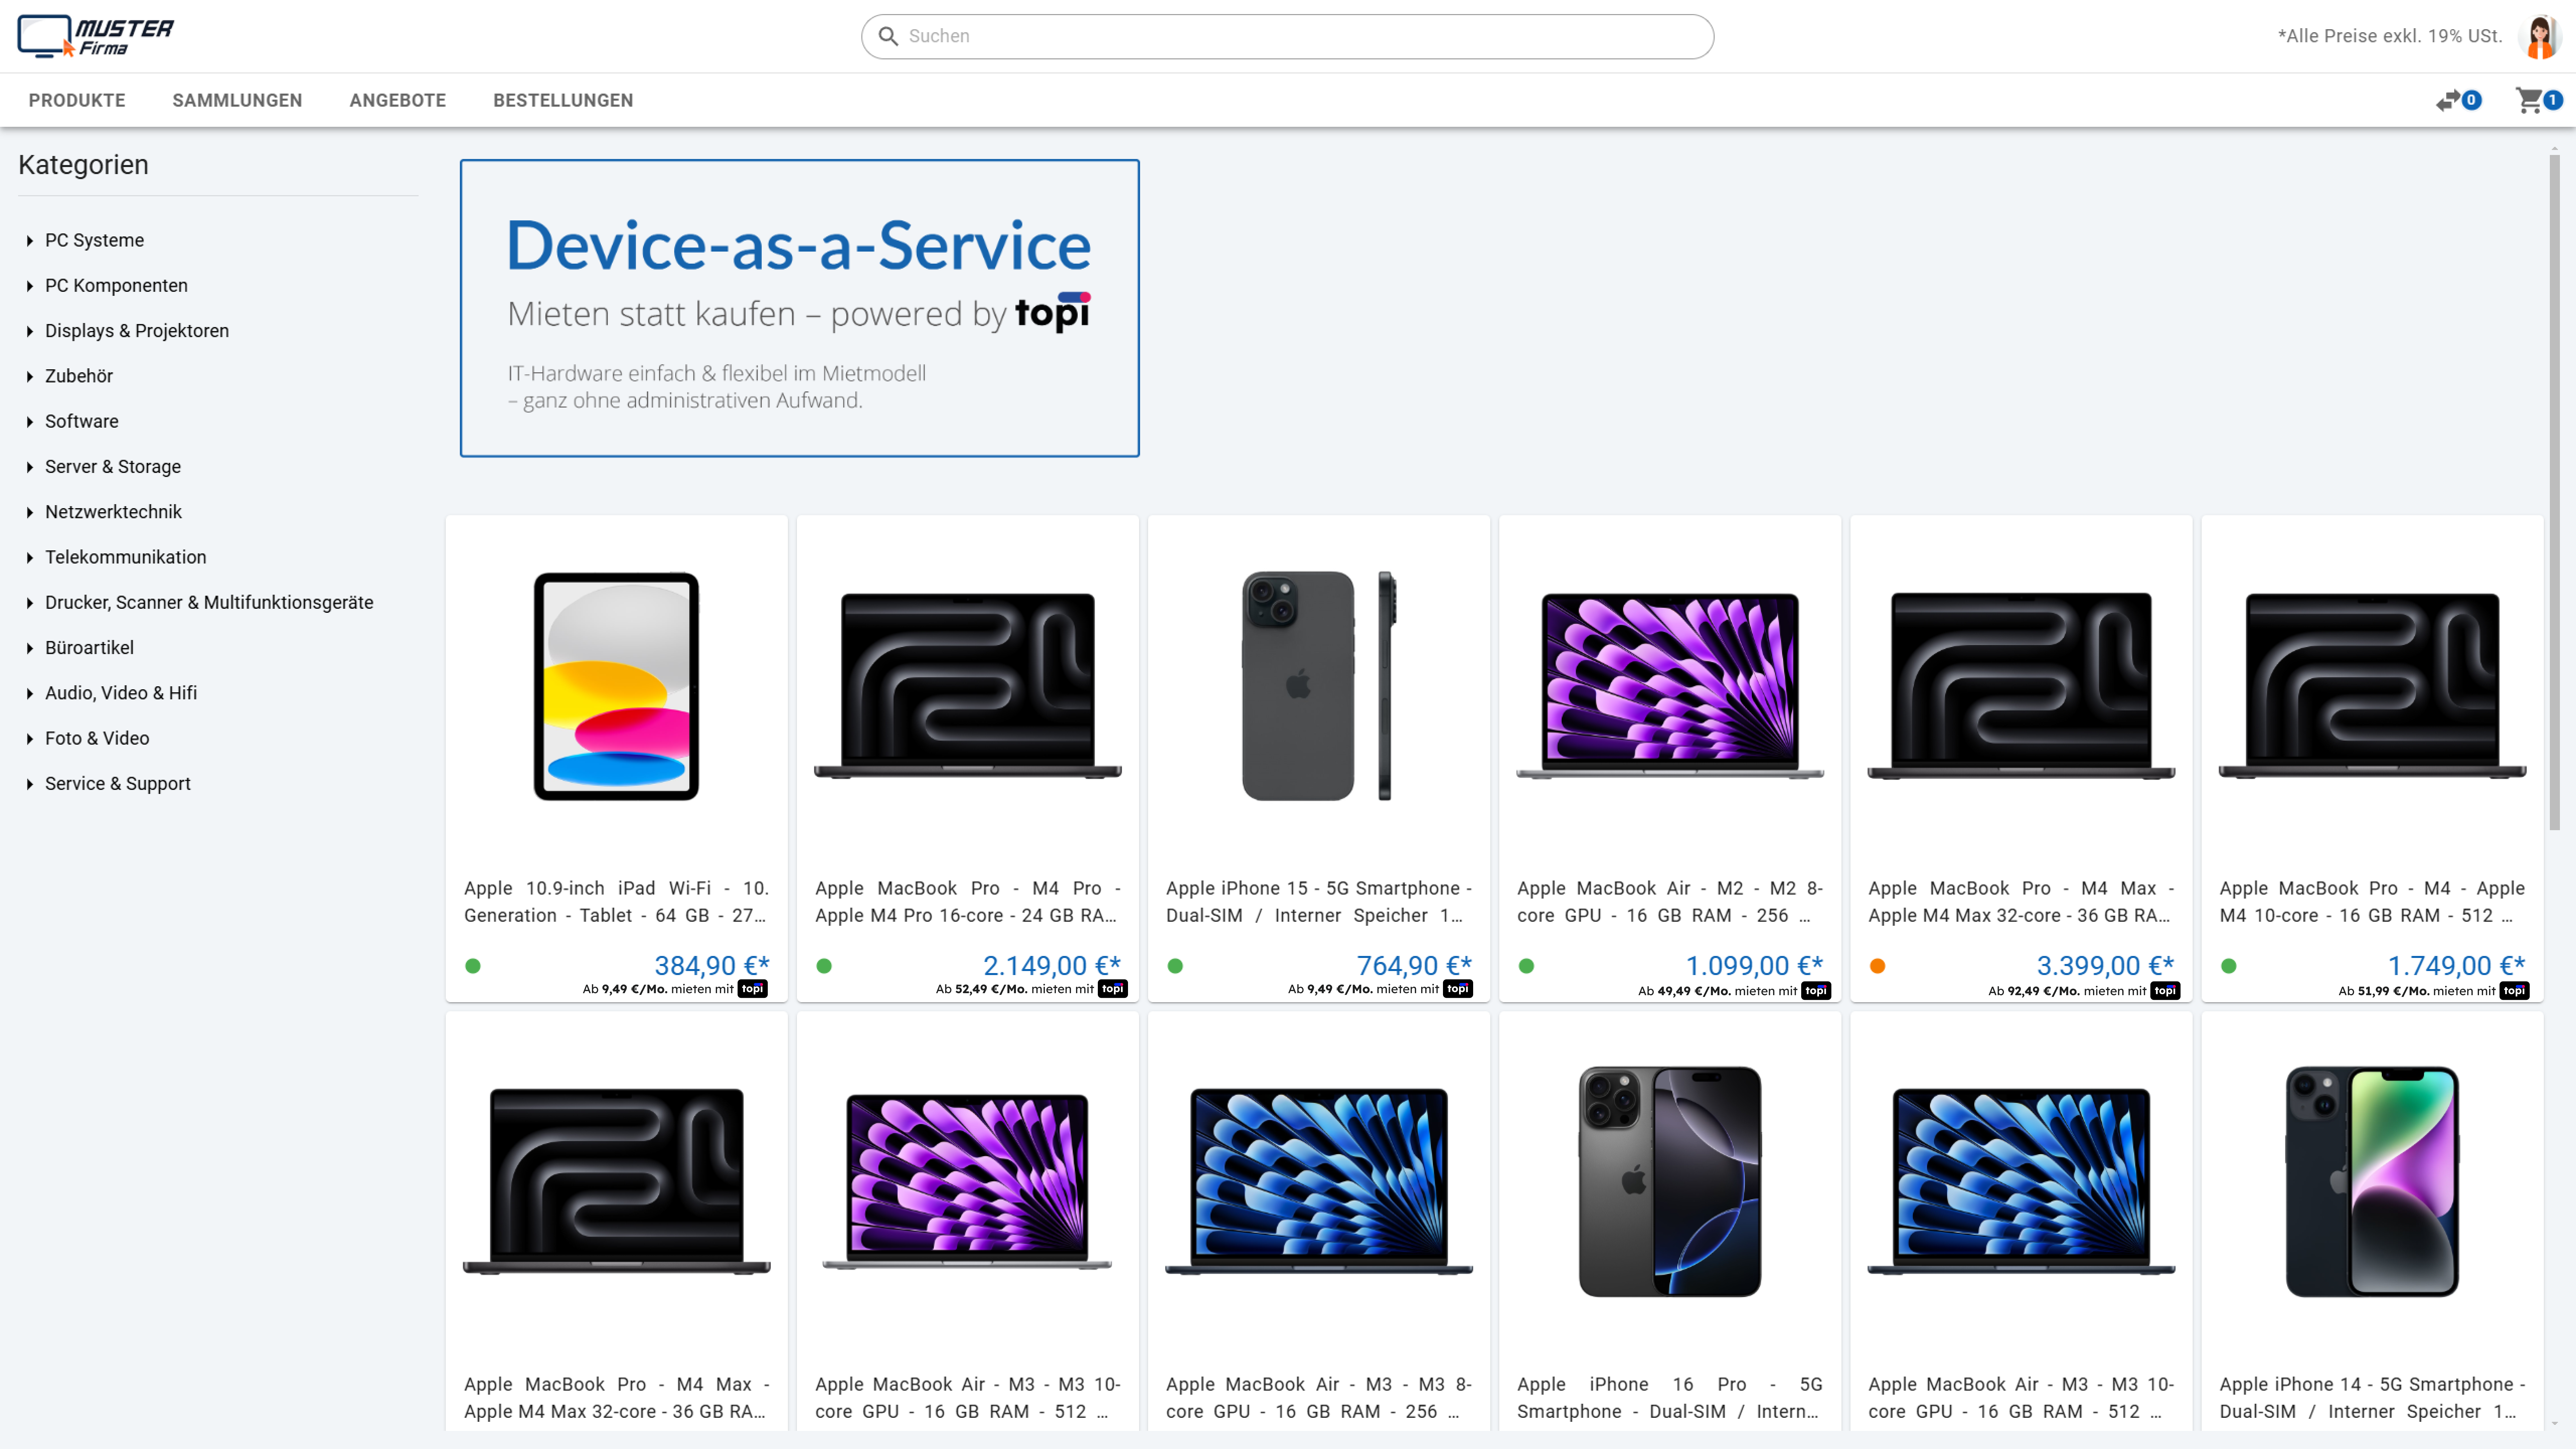Screen dimensions: 2576x1449
Task: Open the user avatar menu
Action: pos(2540,37)
